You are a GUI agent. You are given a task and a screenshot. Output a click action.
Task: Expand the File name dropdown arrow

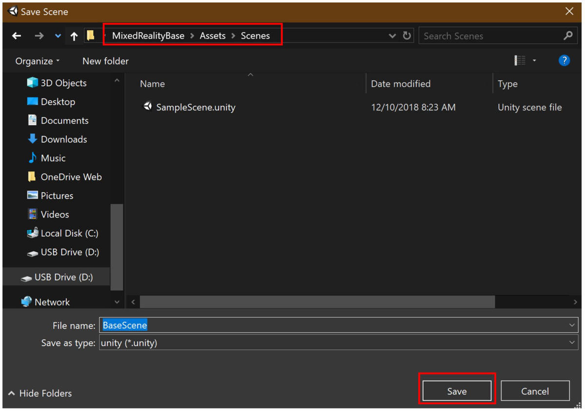(572, 325)
